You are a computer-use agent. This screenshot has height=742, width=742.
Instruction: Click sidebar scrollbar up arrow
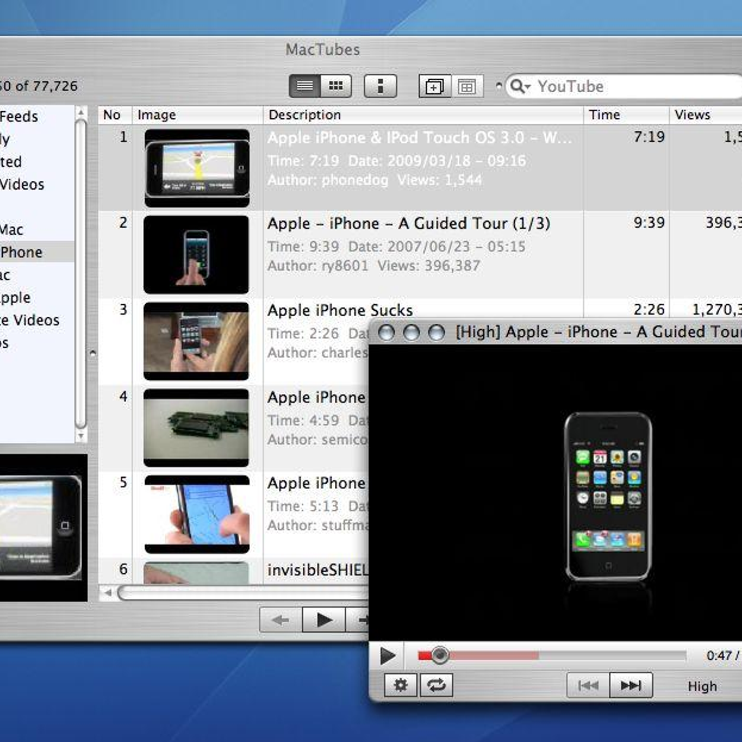pyautogui.click(x=81, y=112)
